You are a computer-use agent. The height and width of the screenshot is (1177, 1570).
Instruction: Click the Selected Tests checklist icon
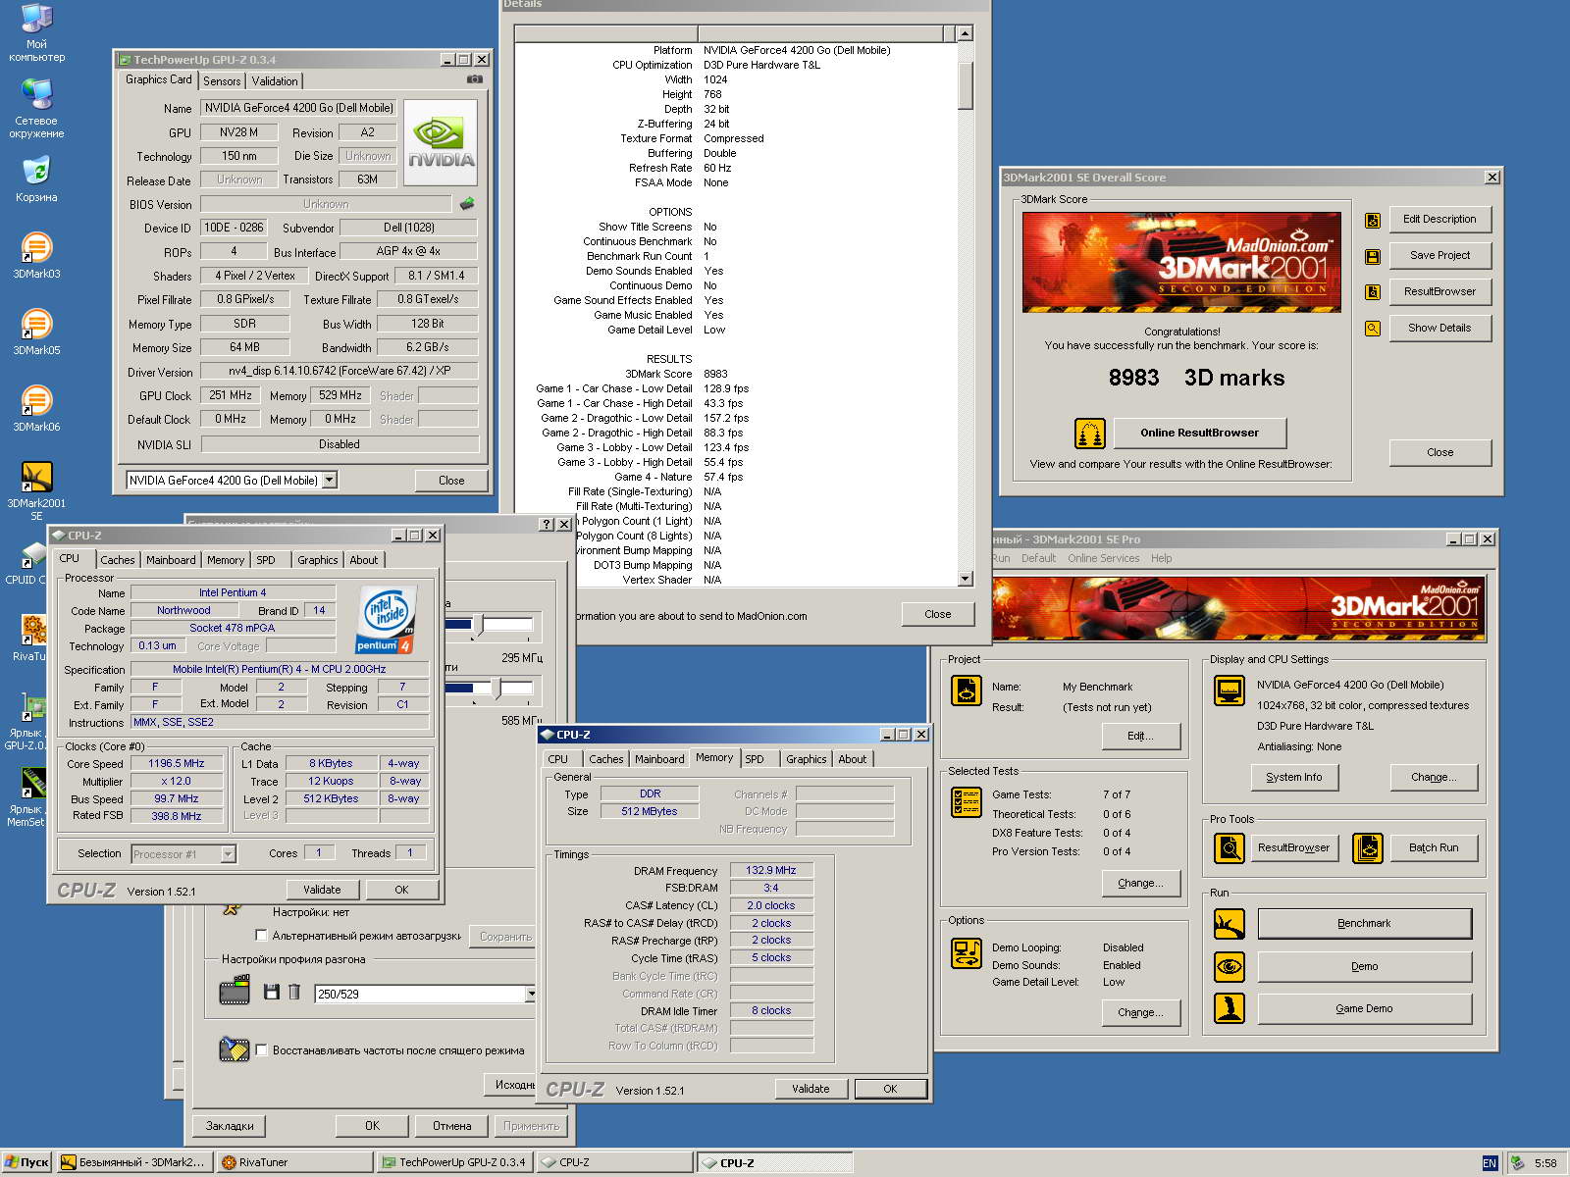[x=967, y=801]
